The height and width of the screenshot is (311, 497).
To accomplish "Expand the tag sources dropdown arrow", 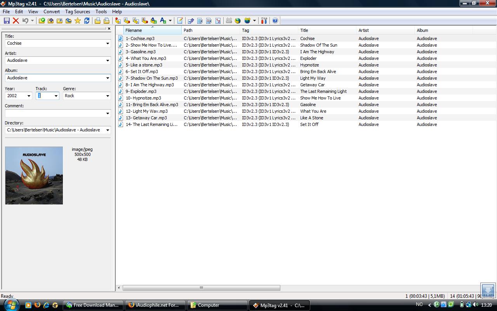I will click(x=254, y=21).
